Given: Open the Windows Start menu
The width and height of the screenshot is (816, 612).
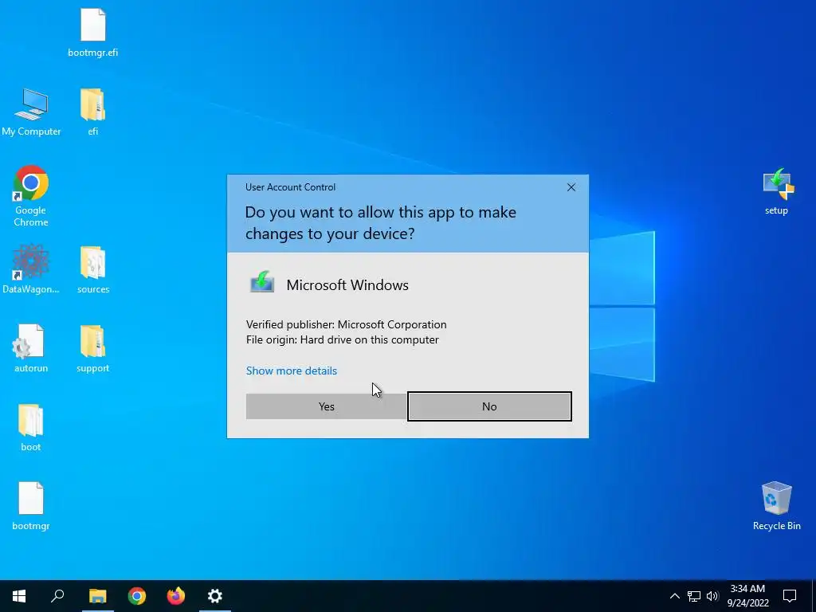Looking at the screenshot, I should tap(19, 596).
